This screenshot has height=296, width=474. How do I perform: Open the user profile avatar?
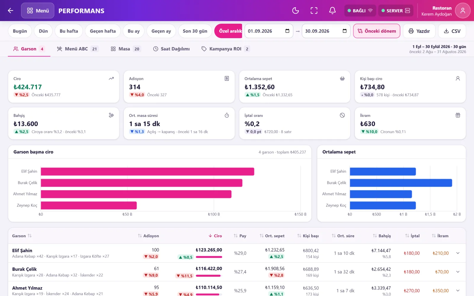pyautogui.click(x=462, y=11)
